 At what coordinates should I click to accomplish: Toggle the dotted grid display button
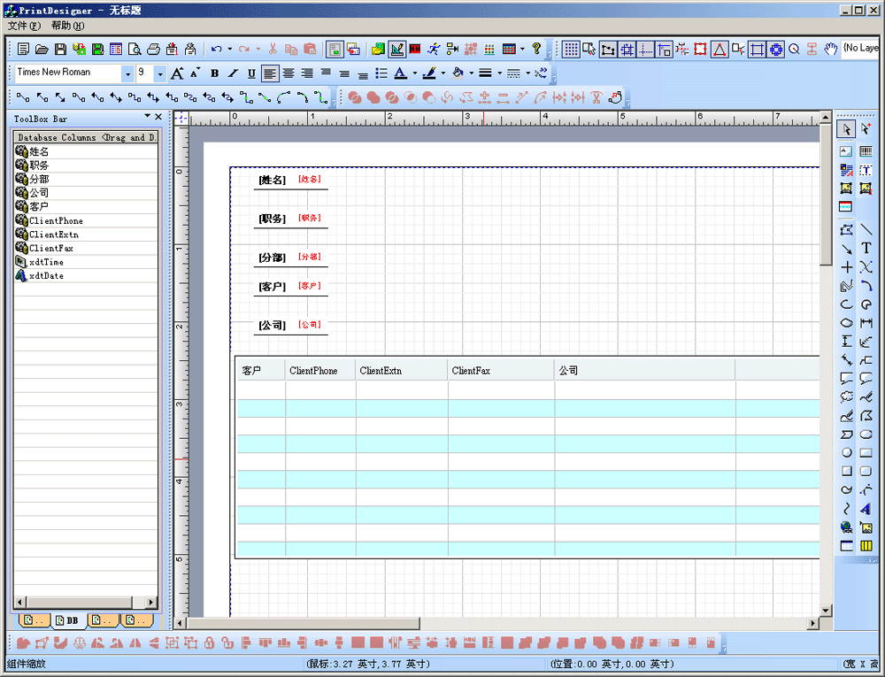pyautogui.click(x=571, y=49)
